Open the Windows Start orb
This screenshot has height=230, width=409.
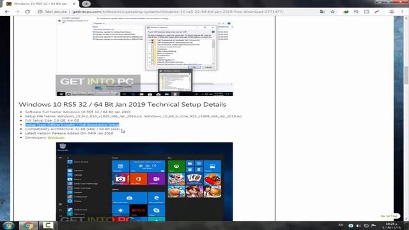pyautogui.click(x=8, y=226)
